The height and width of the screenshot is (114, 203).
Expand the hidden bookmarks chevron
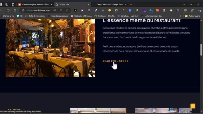(x=181, y=16)
